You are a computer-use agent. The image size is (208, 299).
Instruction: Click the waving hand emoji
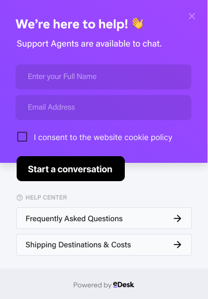point(138,23)
